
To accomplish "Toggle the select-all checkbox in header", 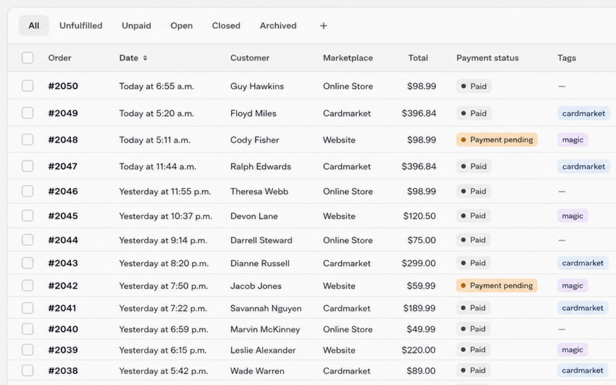I will (28, 58).
